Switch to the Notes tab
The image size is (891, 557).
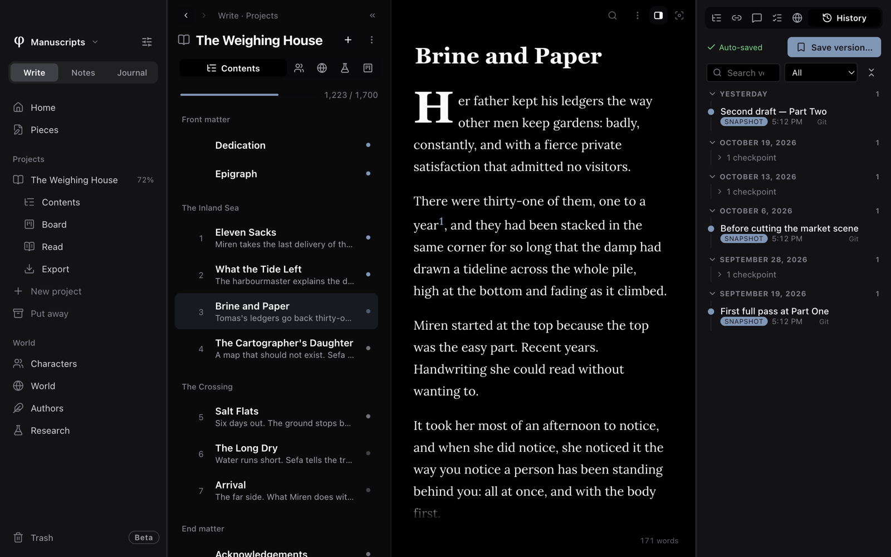tap(83, 72)
